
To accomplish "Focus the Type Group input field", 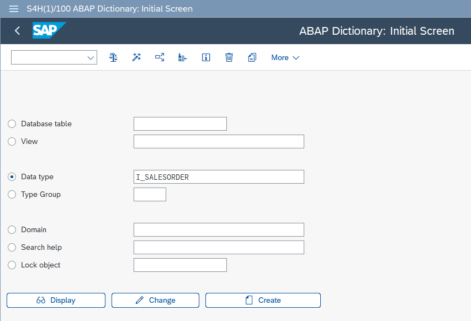I will 150,194.
